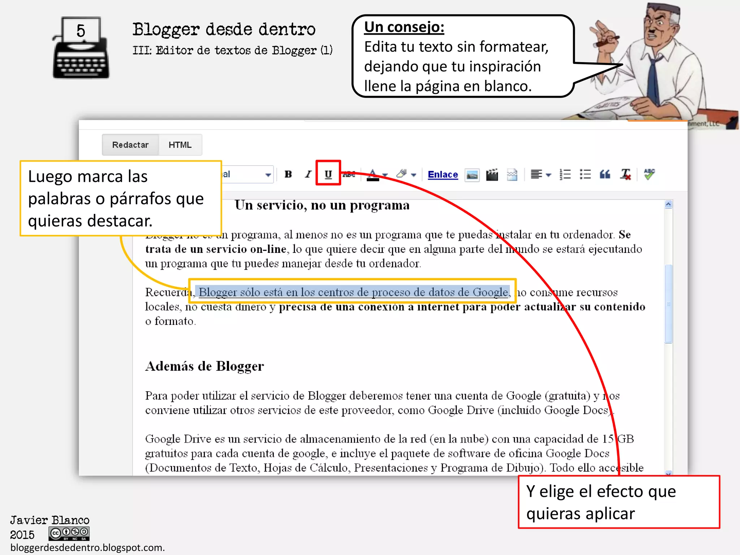Create a bulleted list
Screen dimensions: 740x555
(585, 175)
